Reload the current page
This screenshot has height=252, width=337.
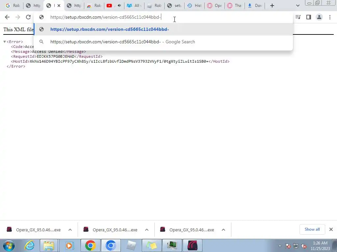(28, 17)
